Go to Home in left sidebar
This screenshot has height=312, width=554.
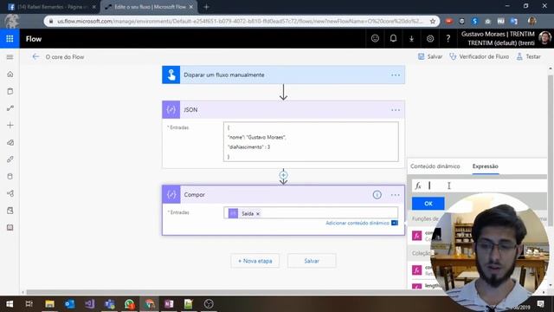(x=10, y=74)
